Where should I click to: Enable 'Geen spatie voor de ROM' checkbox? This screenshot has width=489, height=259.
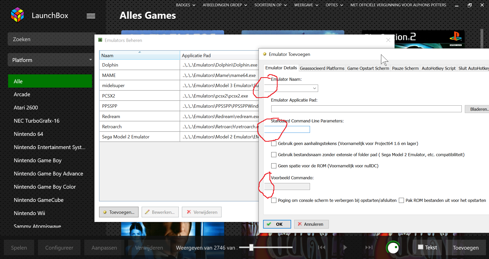click(x=274, y=166)
